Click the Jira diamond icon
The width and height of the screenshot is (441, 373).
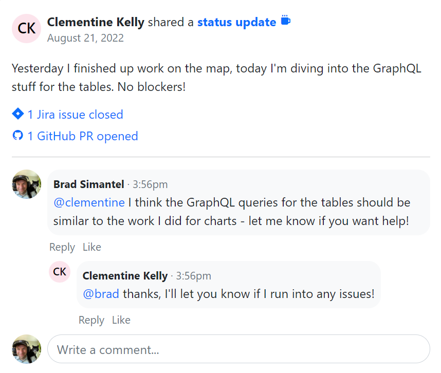[18, 114]
